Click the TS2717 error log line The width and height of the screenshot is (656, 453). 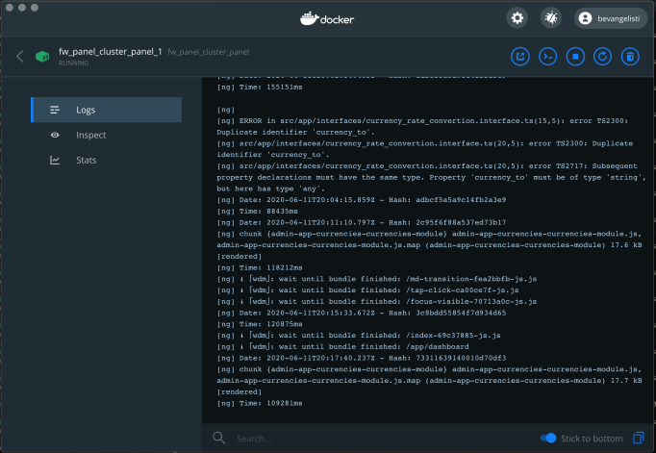pyautogui.click(x=431, y=177)
